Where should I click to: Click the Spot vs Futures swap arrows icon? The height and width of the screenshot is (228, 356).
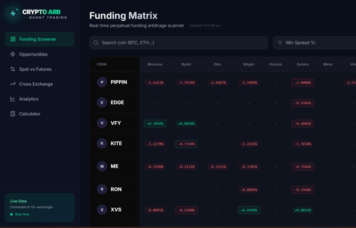[13, 69]
